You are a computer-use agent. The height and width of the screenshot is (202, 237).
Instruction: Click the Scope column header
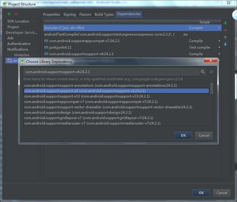coord(204,22)
